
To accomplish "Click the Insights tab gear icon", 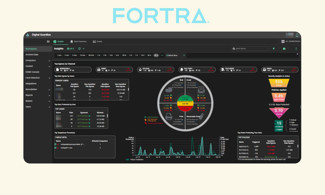I will [55, 42].
